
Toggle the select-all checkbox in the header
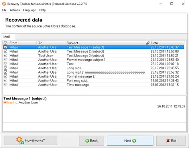pos(6,43)
